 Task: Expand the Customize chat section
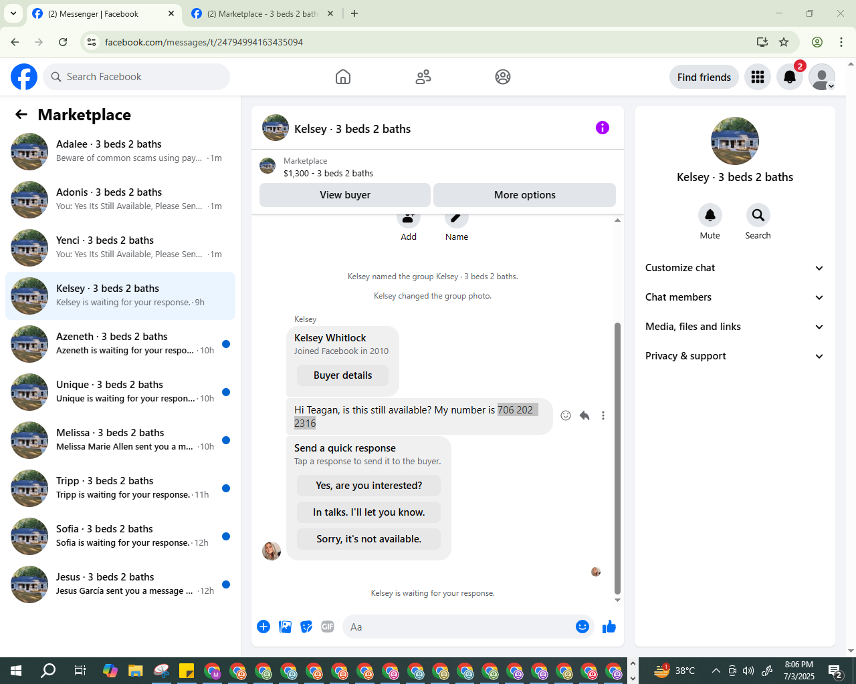(x=735, y=268)
